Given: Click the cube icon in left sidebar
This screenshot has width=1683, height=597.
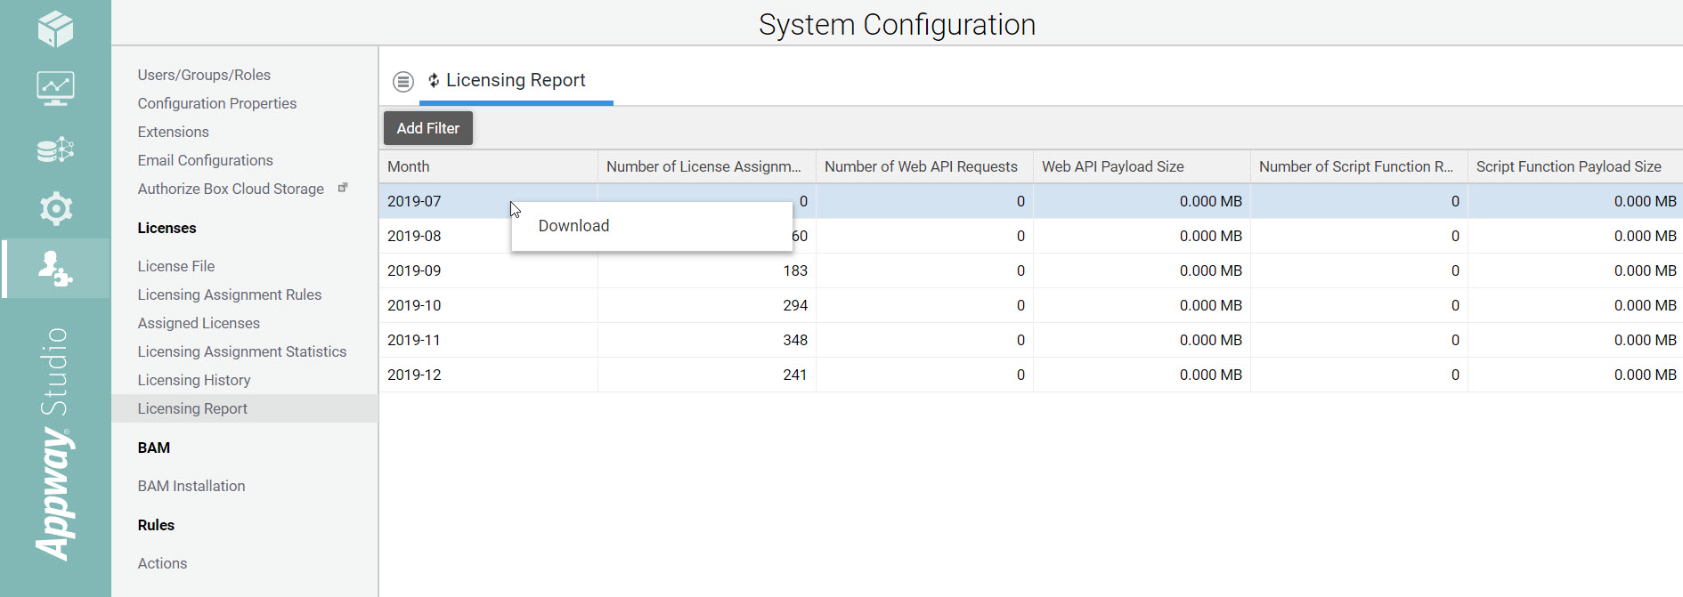Looking at the screenshot, I should [x=55, y=29].
